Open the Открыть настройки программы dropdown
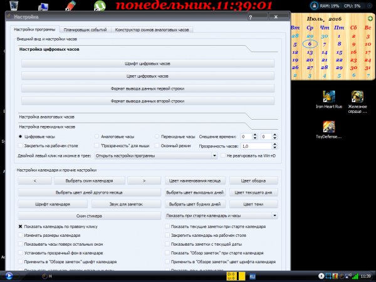This screenshot has width=376, height=282. (156, 155)
